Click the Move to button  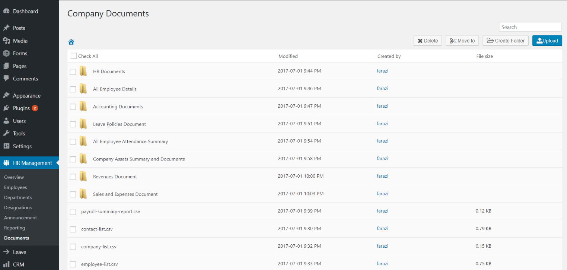coord(462,41)
